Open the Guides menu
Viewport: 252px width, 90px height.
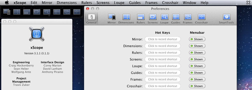pos(135,3)
